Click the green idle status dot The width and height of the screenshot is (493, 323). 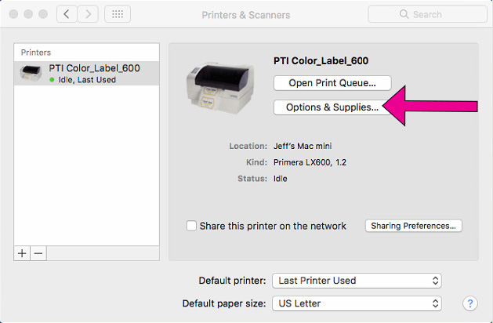[x=52, y=80]
